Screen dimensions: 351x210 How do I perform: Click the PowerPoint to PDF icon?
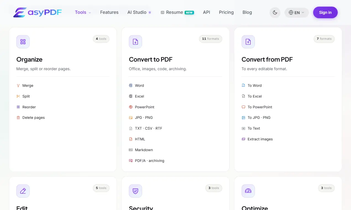pyautogui.click(x=131, y=107)
